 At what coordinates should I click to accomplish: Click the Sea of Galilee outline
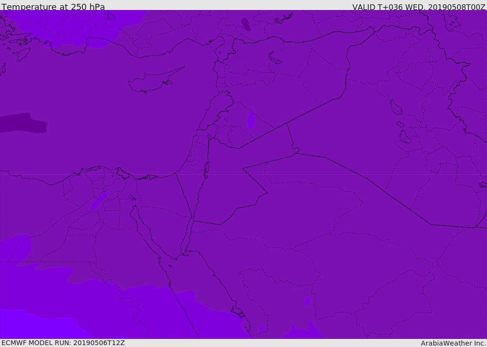(x=209, y=137)
